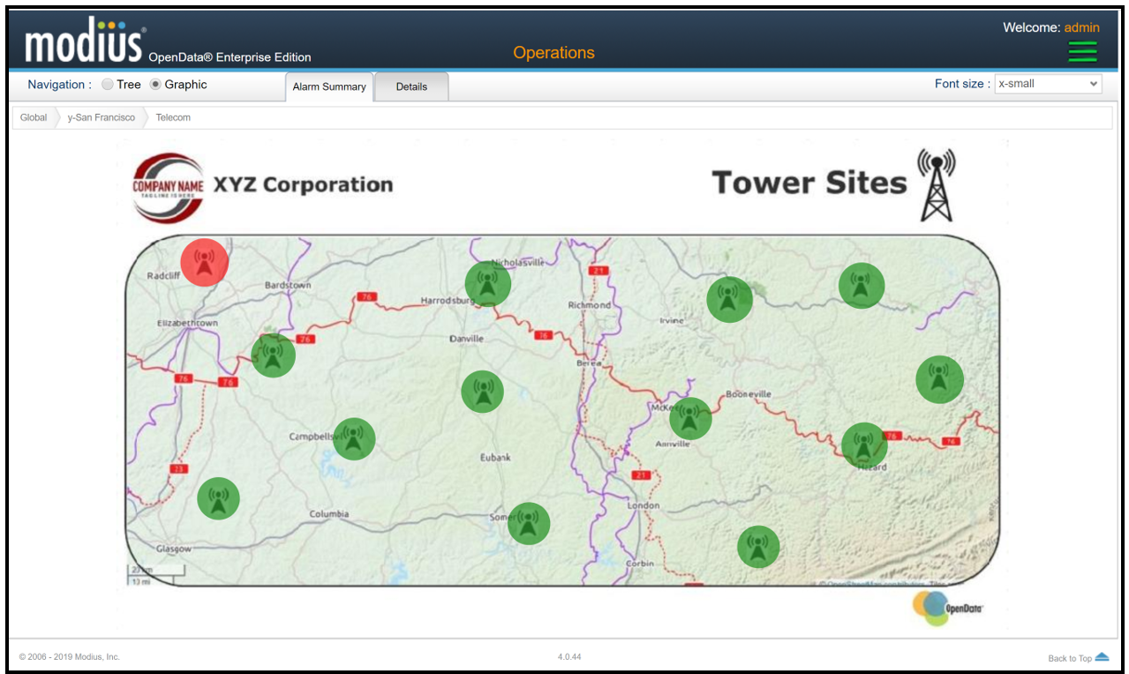The width and height of the screenshot is (1129, 674).
Task: Click the Tower Sites heading
Action: 809,183
